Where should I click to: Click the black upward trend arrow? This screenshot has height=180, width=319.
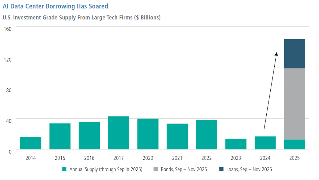click(x=270, y=91)
